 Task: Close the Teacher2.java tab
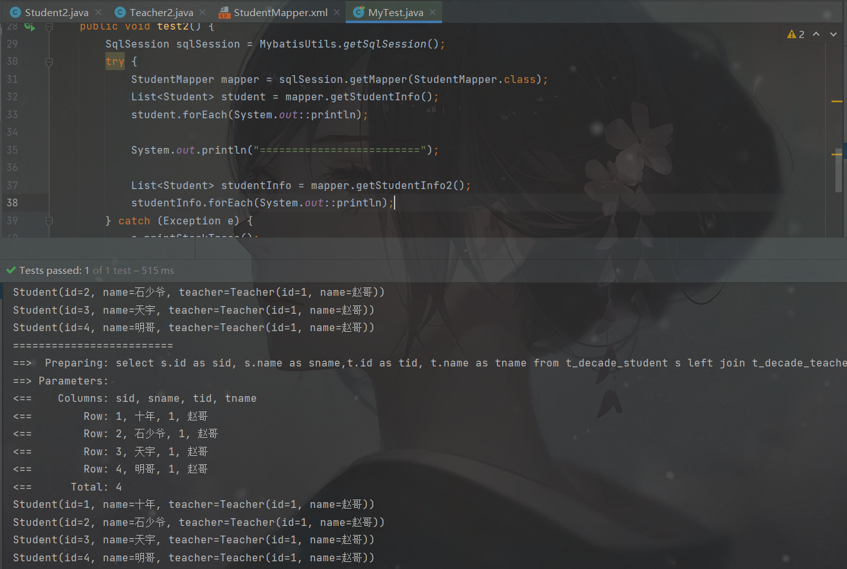pyautogui.click(x=202, y=12)
